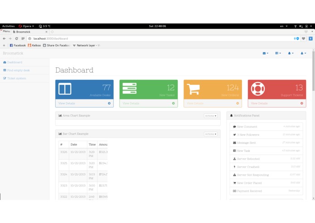Open the speed dial grid icon
The height and width of the screenshot is (223, 315).
click(x=23, y=39)
